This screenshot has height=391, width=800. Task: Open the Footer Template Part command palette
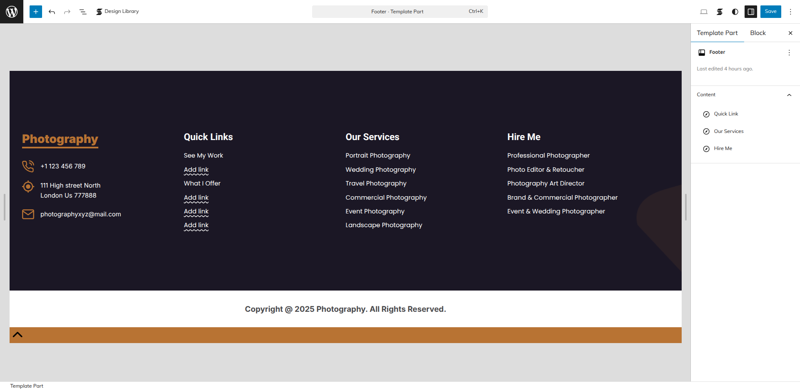coord(400,12)
